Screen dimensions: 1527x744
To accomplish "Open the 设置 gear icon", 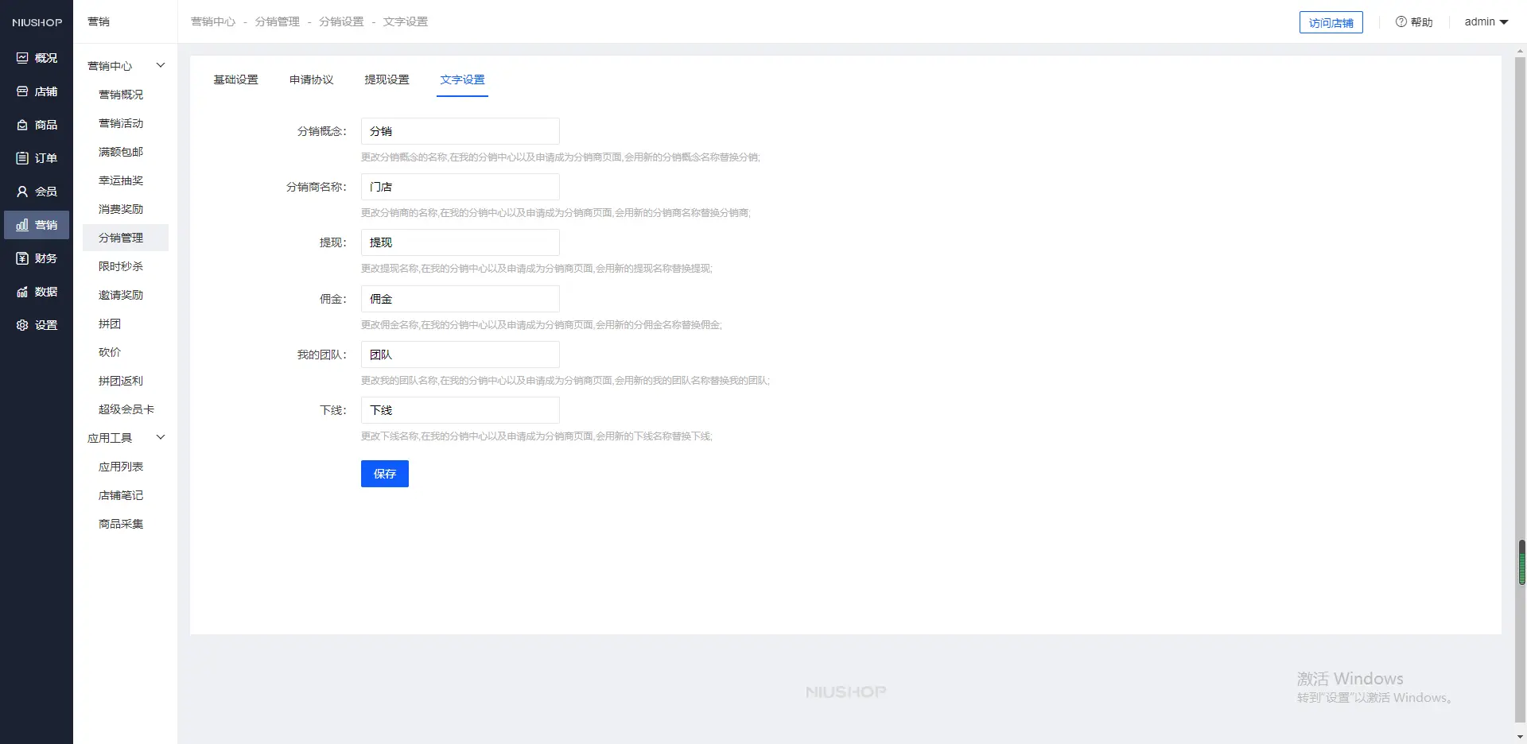I will coord(22,325).
